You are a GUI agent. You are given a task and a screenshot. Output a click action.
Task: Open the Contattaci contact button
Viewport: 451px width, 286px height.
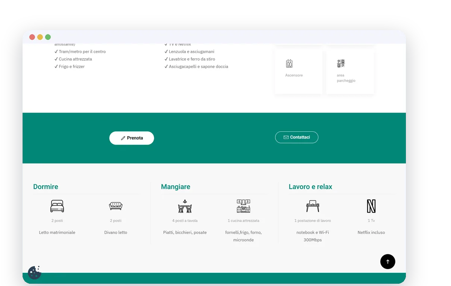(x=297, y=137)
